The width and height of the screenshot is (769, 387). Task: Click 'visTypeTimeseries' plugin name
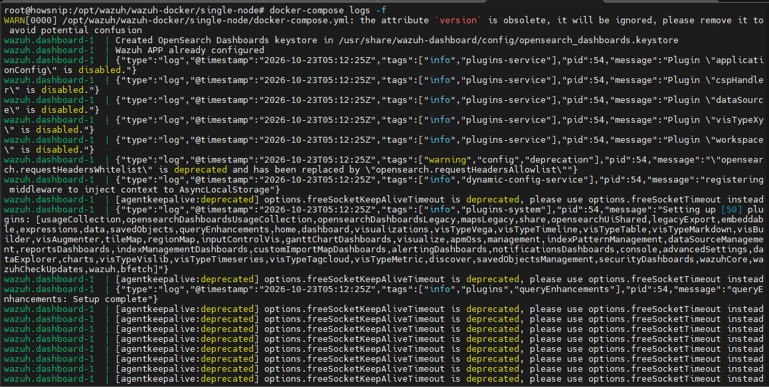(219, 260)
